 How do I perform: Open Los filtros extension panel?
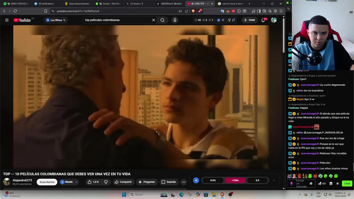tap(56, 20)
